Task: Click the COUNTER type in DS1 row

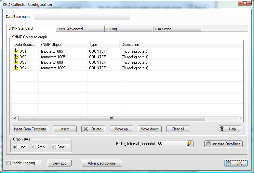Action: (x=98, y=51)
